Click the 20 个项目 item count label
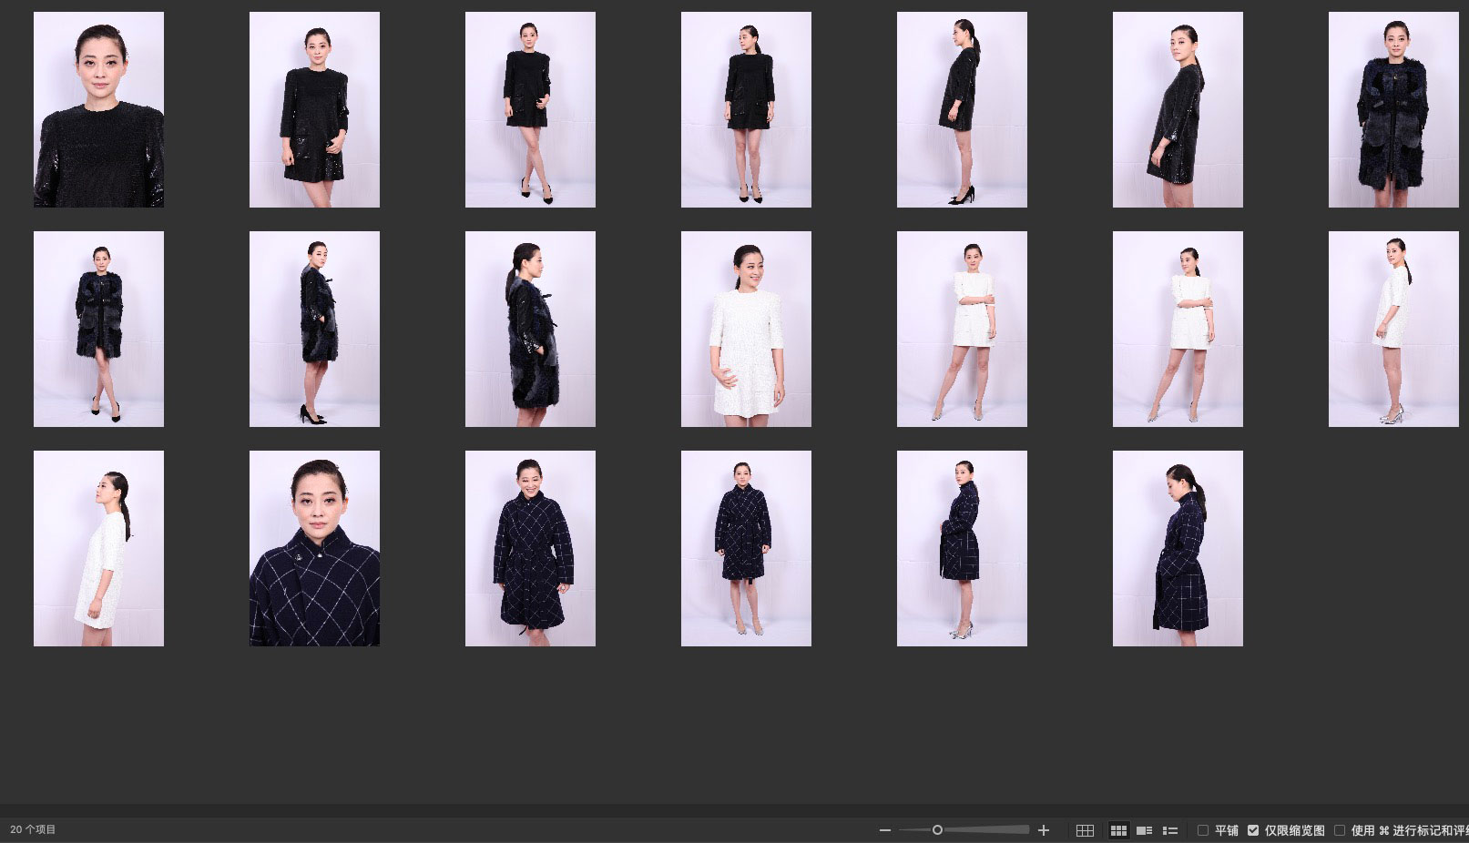The height and width of the screenshot is (843, 1469). click(x=34, y=829)
